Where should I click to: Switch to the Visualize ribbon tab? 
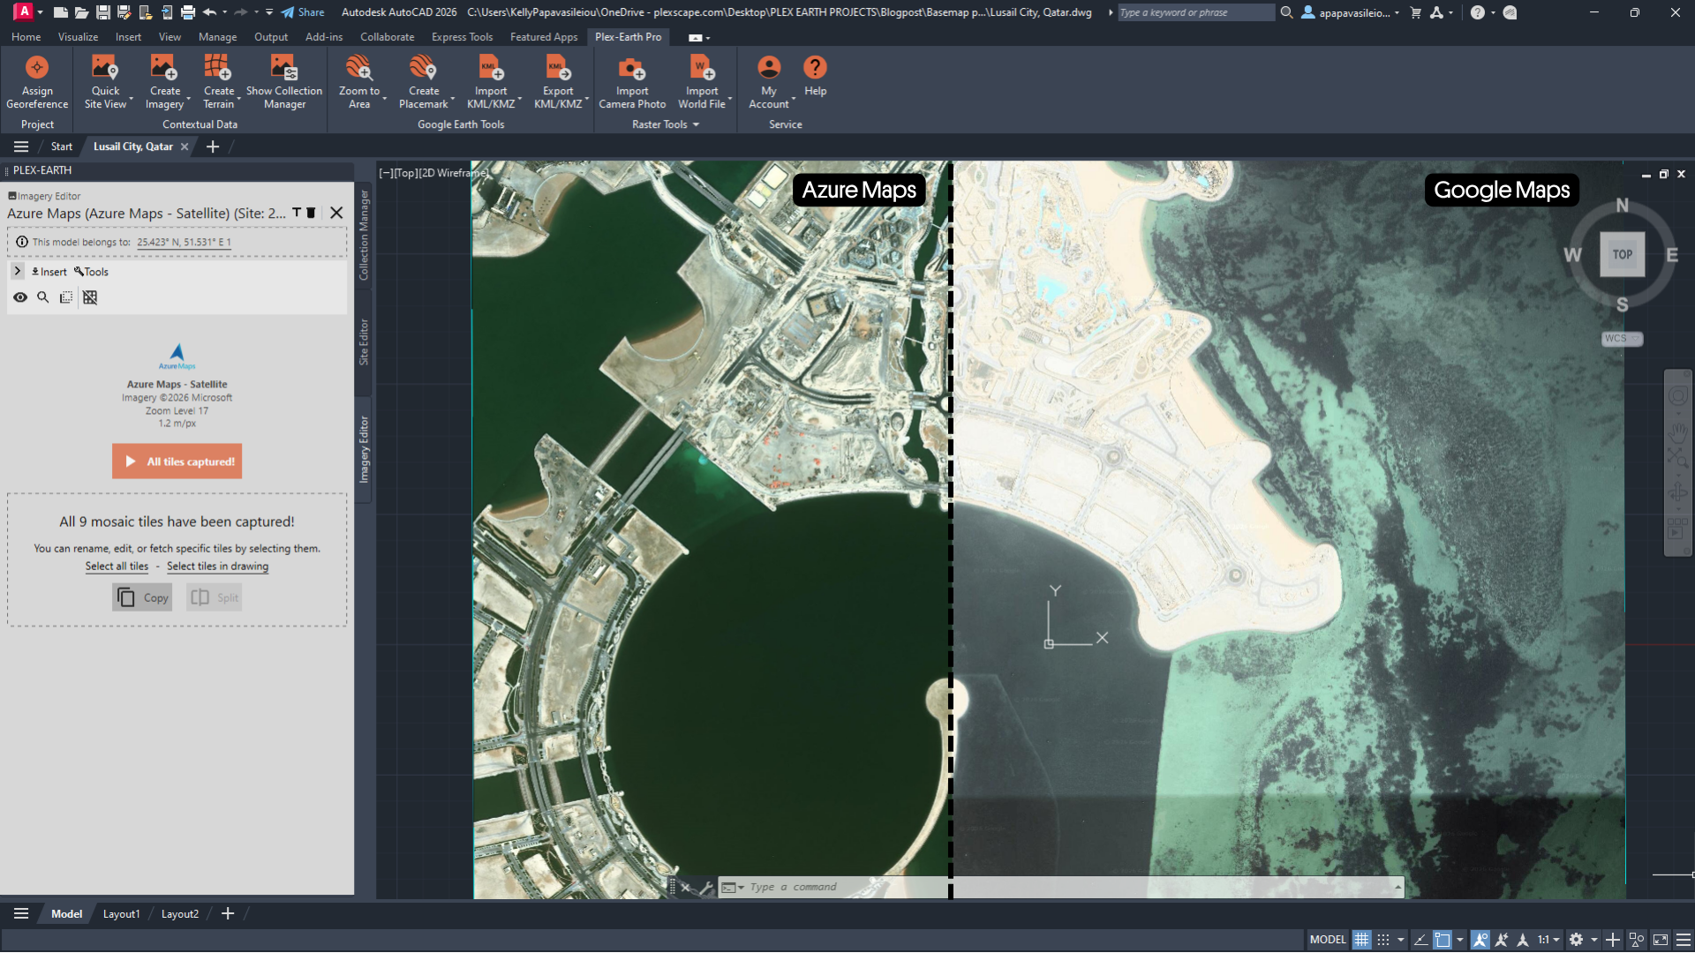coord(78,37)
